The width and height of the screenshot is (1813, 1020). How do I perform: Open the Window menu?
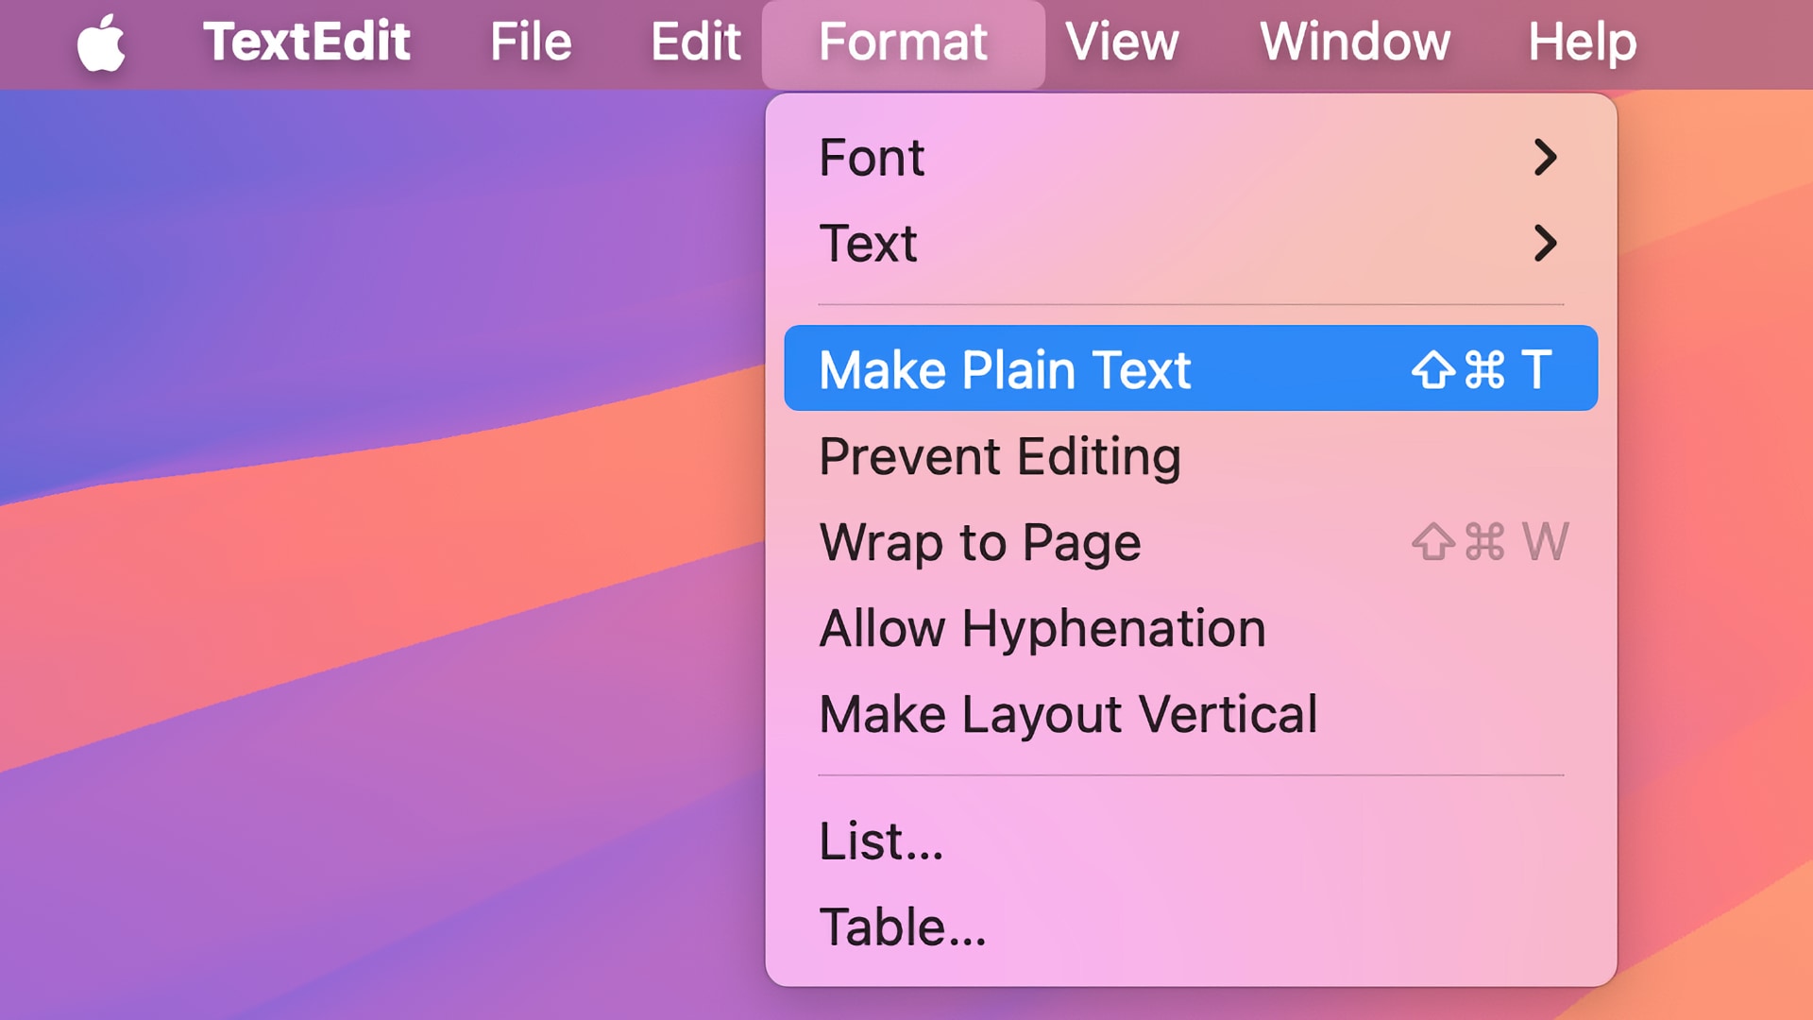click(x=1355, y=42)
